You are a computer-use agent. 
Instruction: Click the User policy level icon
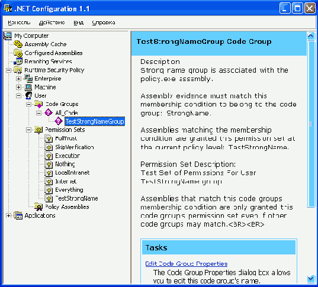28,96
